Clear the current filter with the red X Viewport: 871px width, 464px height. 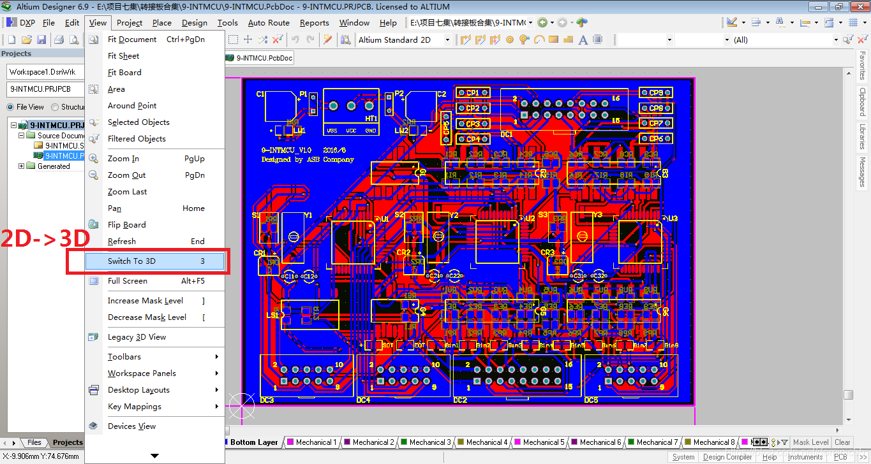(x=278, y=40)
